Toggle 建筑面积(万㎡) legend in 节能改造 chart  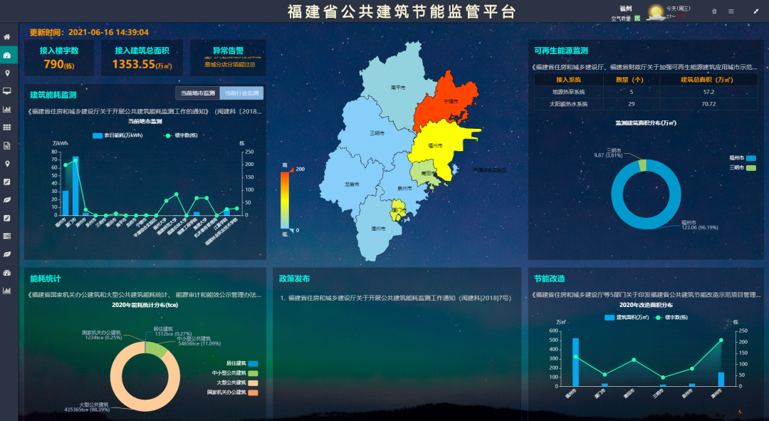[623, 317]
